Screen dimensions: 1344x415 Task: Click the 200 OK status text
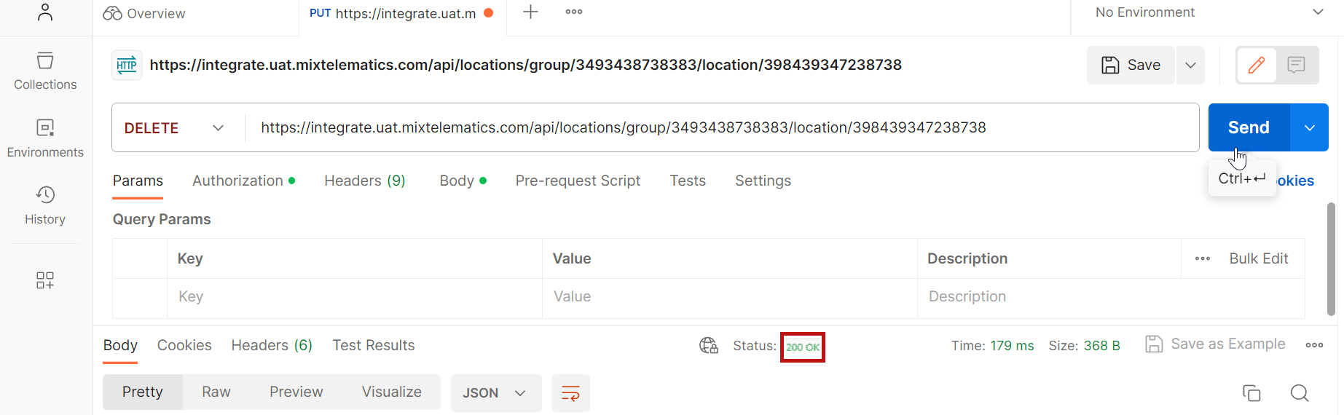point(803,347)
